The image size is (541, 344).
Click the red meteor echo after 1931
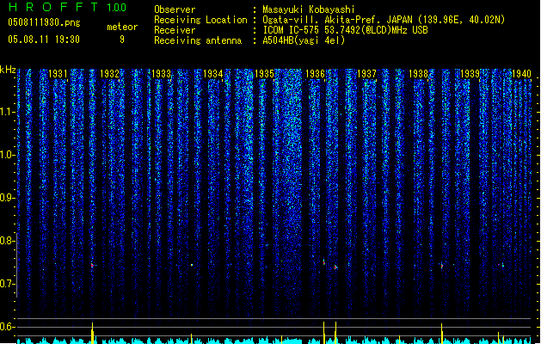point(93,266)
